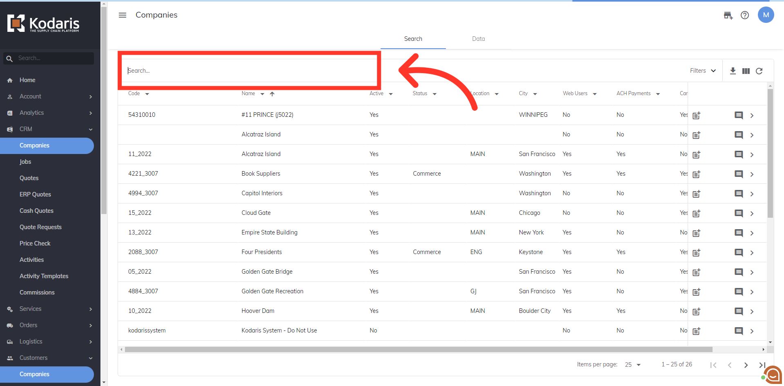This screenshot has width=784, height=386.
Task: Click the sidebar search magnifier icon
Action: (x=9, y=59)
